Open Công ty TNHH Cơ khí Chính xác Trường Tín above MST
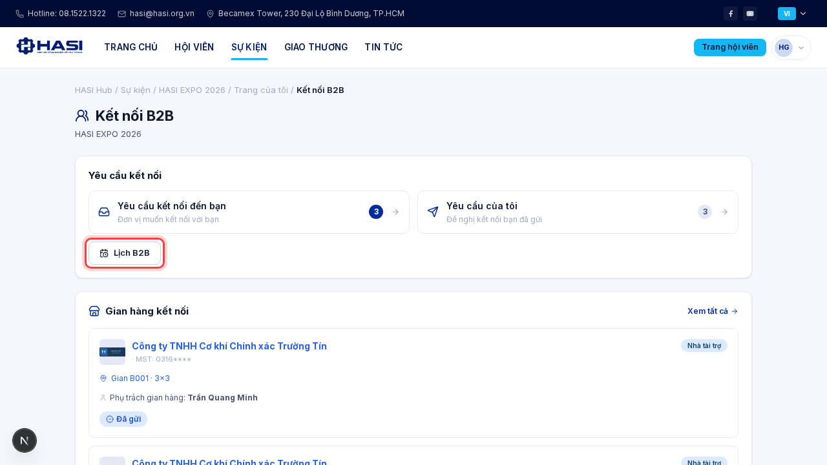Screen dimensions: 827x465 [229, 346]
